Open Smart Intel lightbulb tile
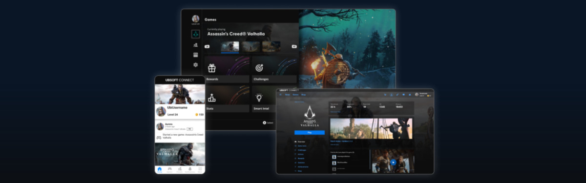 pyautogui.click(x=274, y=99)
